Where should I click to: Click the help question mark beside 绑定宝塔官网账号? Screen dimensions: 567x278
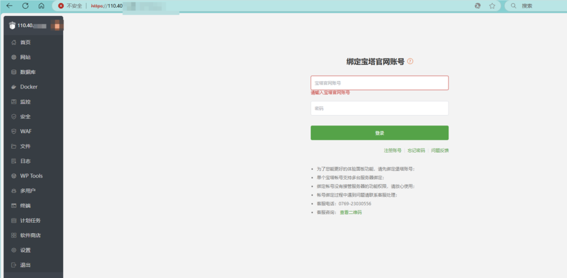(x=410, y=61)
